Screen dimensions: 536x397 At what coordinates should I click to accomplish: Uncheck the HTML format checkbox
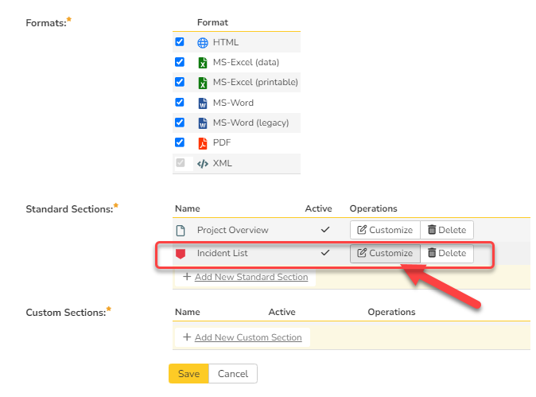point(180,41)
